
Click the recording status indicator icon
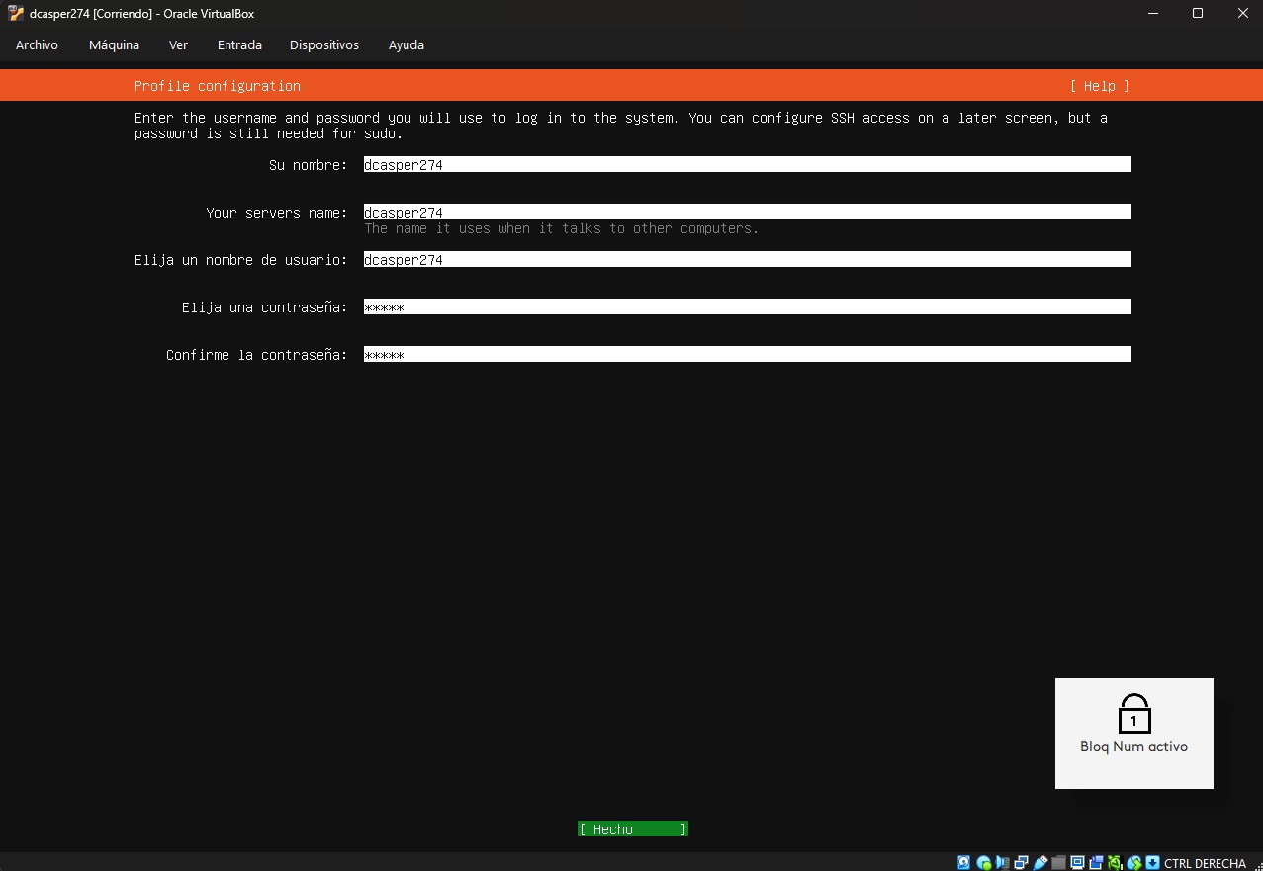pos(1096,862)
